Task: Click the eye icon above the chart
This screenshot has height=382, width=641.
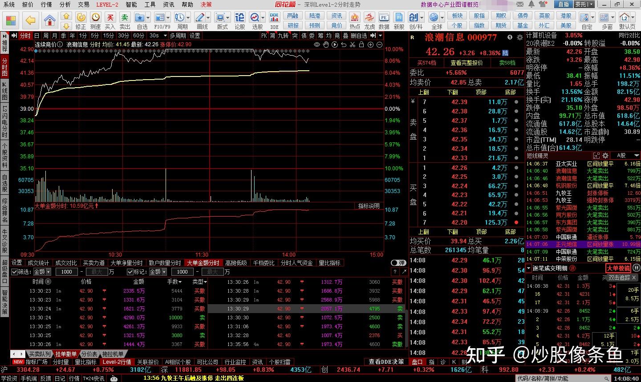Action: click(x=317, y=44)
